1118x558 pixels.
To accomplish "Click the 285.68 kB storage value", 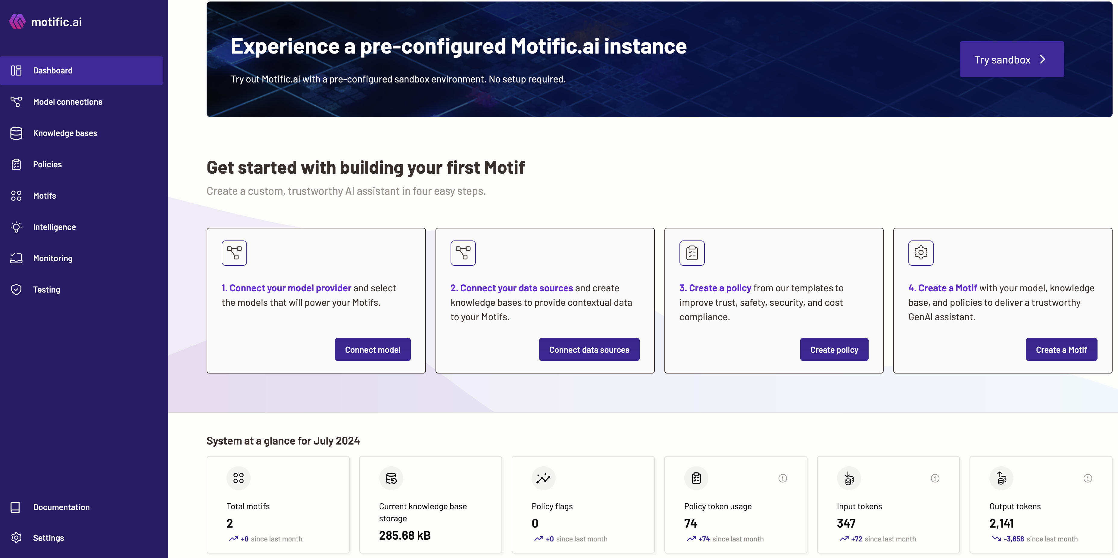I will pos(404,535).
